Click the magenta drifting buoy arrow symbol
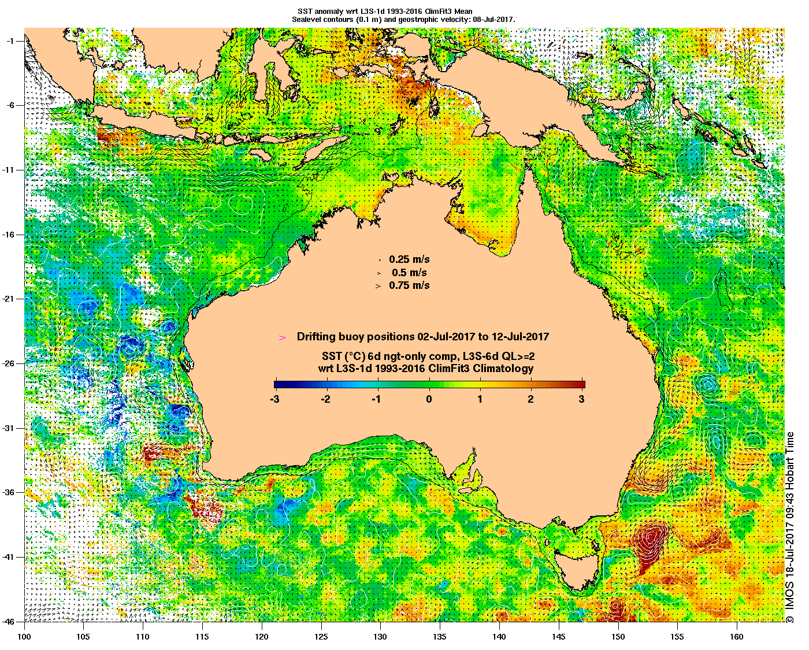Image resolution: width=809 pixels, height=650 pixels. pyautogui.click(x=283, y=337)
